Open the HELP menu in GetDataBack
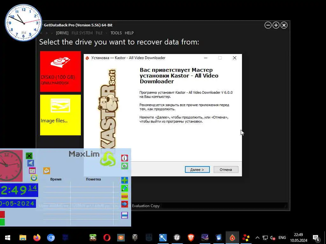The width and height of the screenshot is (326, 244). coord(129,33)
